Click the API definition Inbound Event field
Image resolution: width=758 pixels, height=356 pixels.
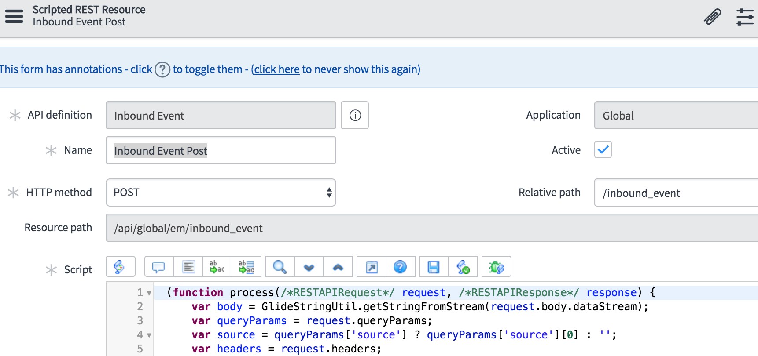click(221, 115)
